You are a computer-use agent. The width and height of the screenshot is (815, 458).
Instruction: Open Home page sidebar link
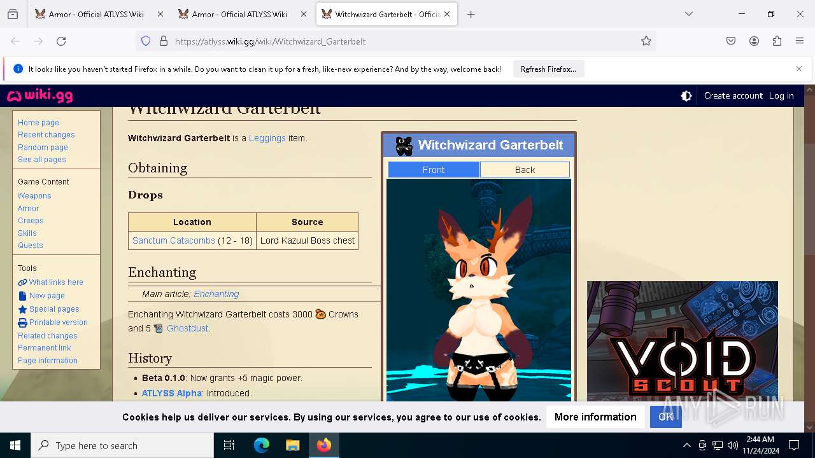coord(38,123)
